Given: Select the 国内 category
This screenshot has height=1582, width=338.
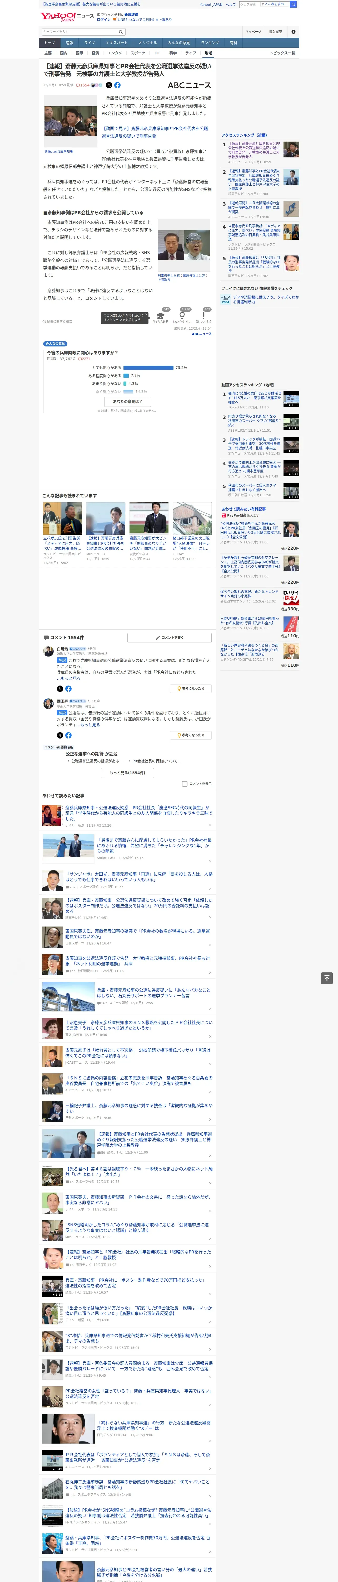Looking at the screenshot, I should (x=64, y=53).
